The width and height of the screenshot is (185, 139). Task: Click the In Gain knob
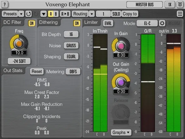point(121,46)
